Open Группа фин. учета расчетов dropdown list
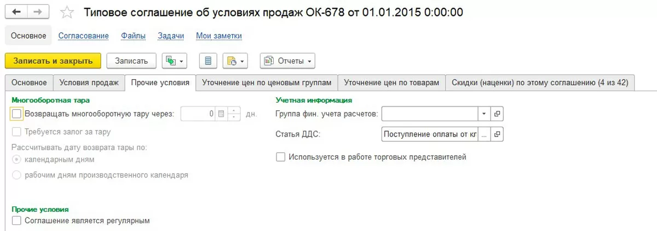The width and height of the screenshot is (657, 231). coord(484,114)
